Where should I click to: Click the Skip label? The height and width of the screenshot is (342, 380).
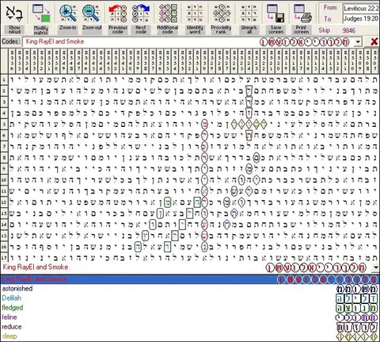(x=324, y=30)
